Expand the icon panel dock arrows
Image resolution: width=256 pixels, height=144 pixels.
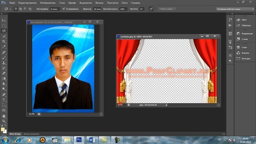tap(232, 14)
